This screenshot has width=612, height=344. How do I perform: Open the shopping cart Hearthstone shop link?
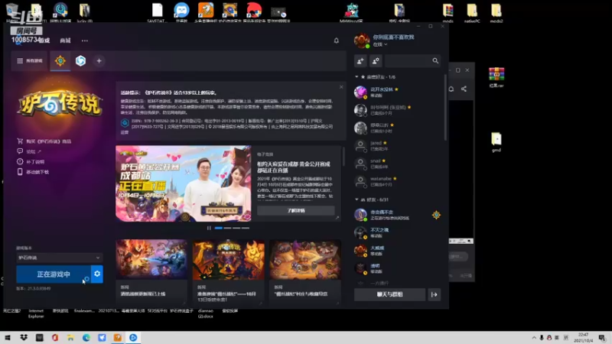[x=44, y=141]
